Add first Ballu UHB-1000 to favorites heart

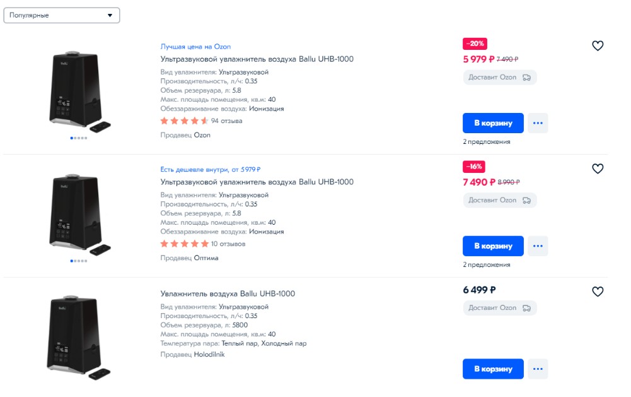click(x=598, y=46)
